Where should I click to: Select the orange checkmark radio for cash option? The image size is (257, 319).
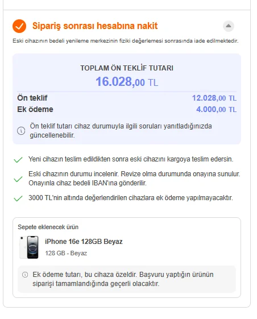[19, 26]
